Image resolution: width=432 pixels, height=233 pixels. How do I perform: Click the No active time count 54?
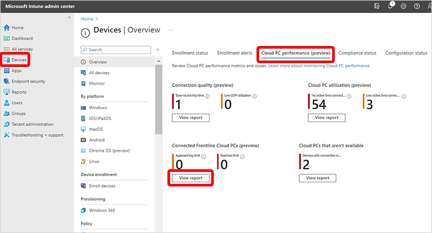pyautogui.click(x=319, y=104)
